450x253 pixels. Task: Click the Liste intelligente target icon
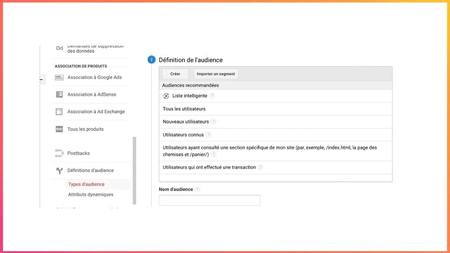(x=166, y=96)
